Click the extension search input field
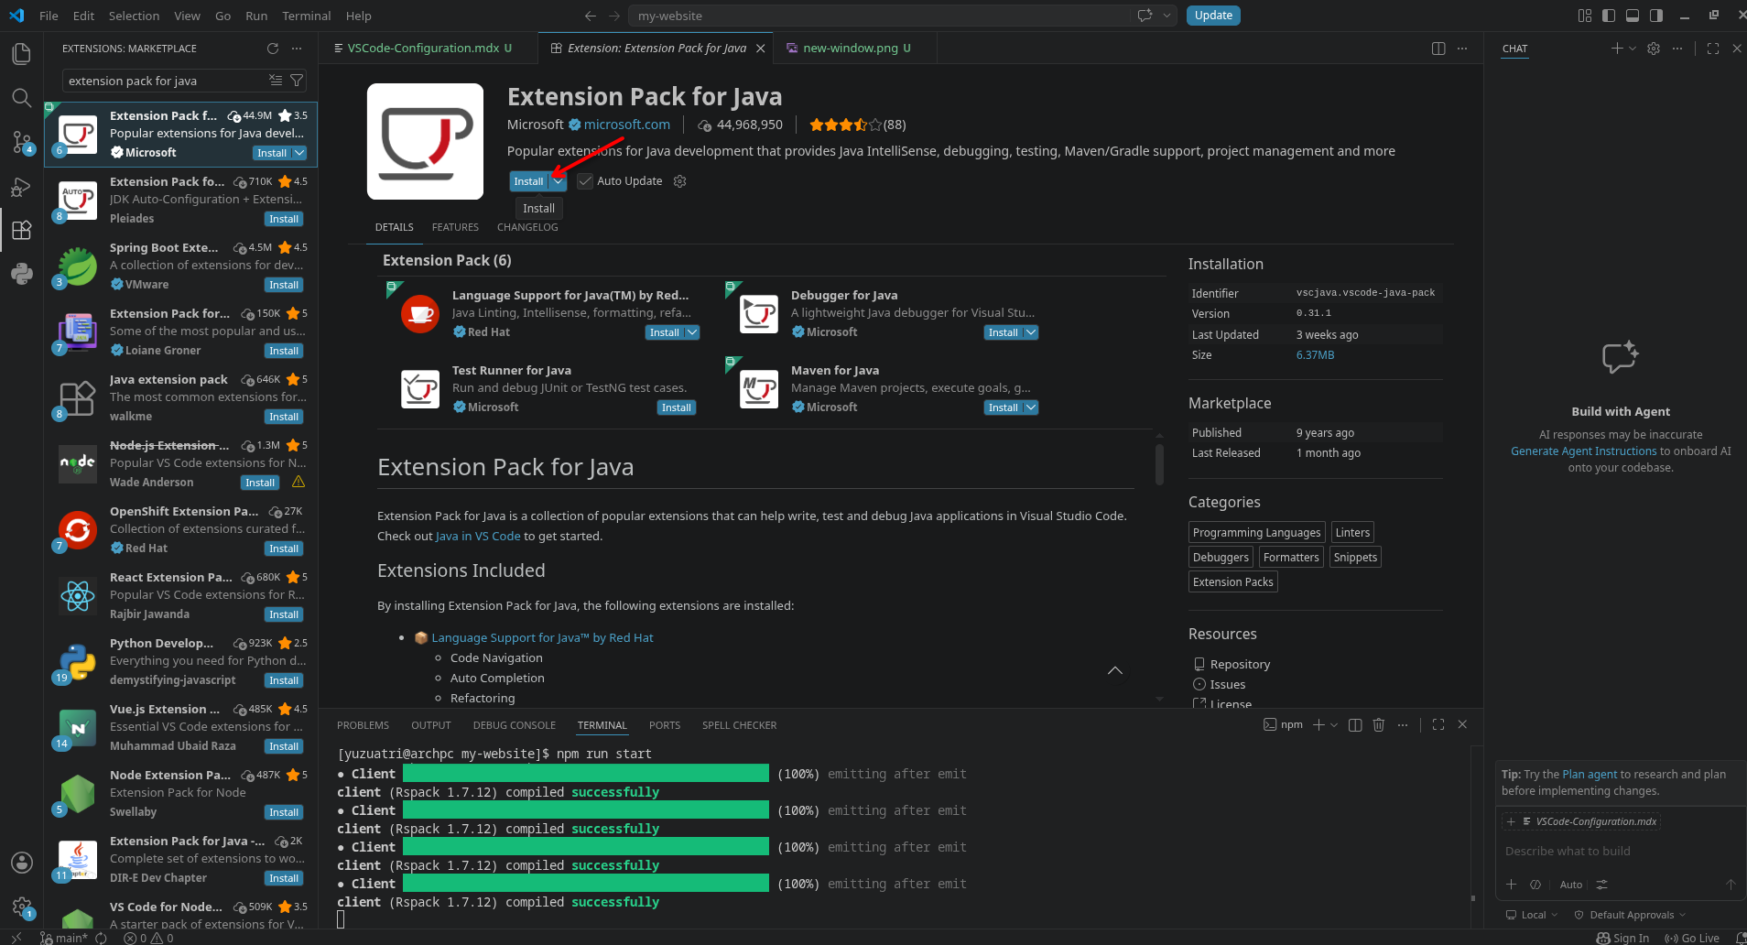1747x945 pixels. [x=165, y=81]
